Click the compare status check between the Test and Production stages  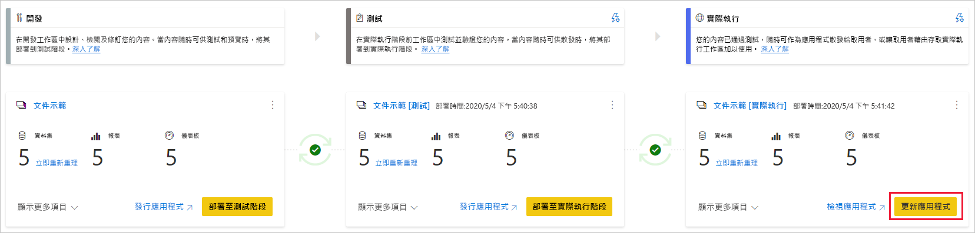click(x=655, y=150)
